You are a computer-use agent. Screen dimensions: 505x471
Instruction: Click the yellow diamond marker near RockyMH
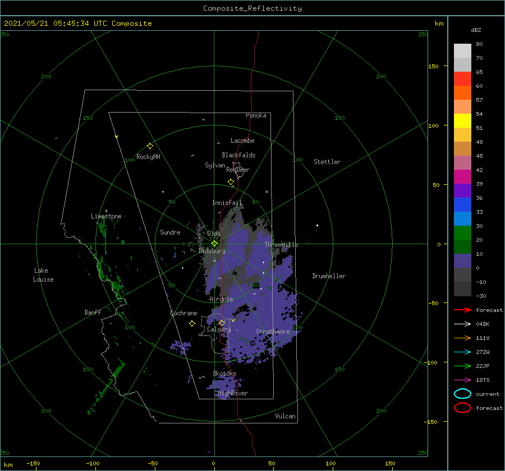point(150,146)
